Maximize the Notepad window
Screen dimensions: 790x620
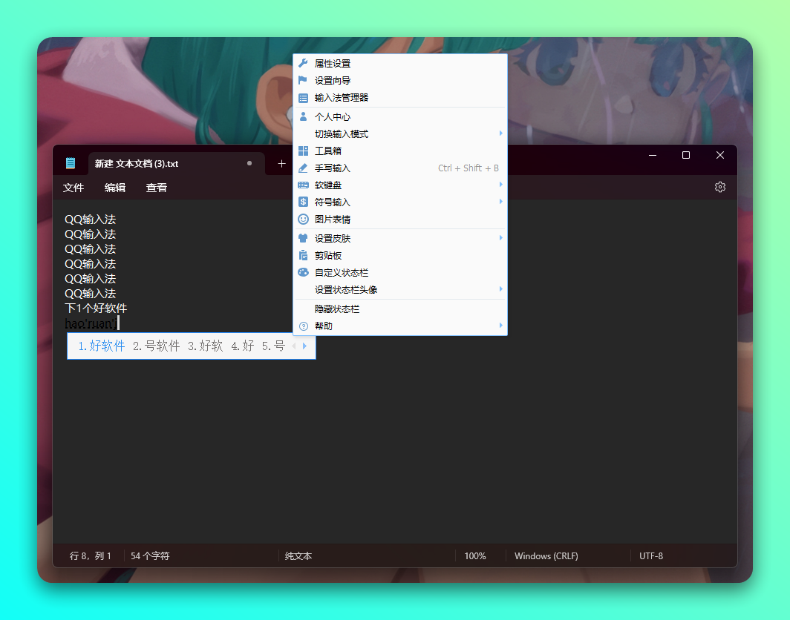click(x=686, y=155)
